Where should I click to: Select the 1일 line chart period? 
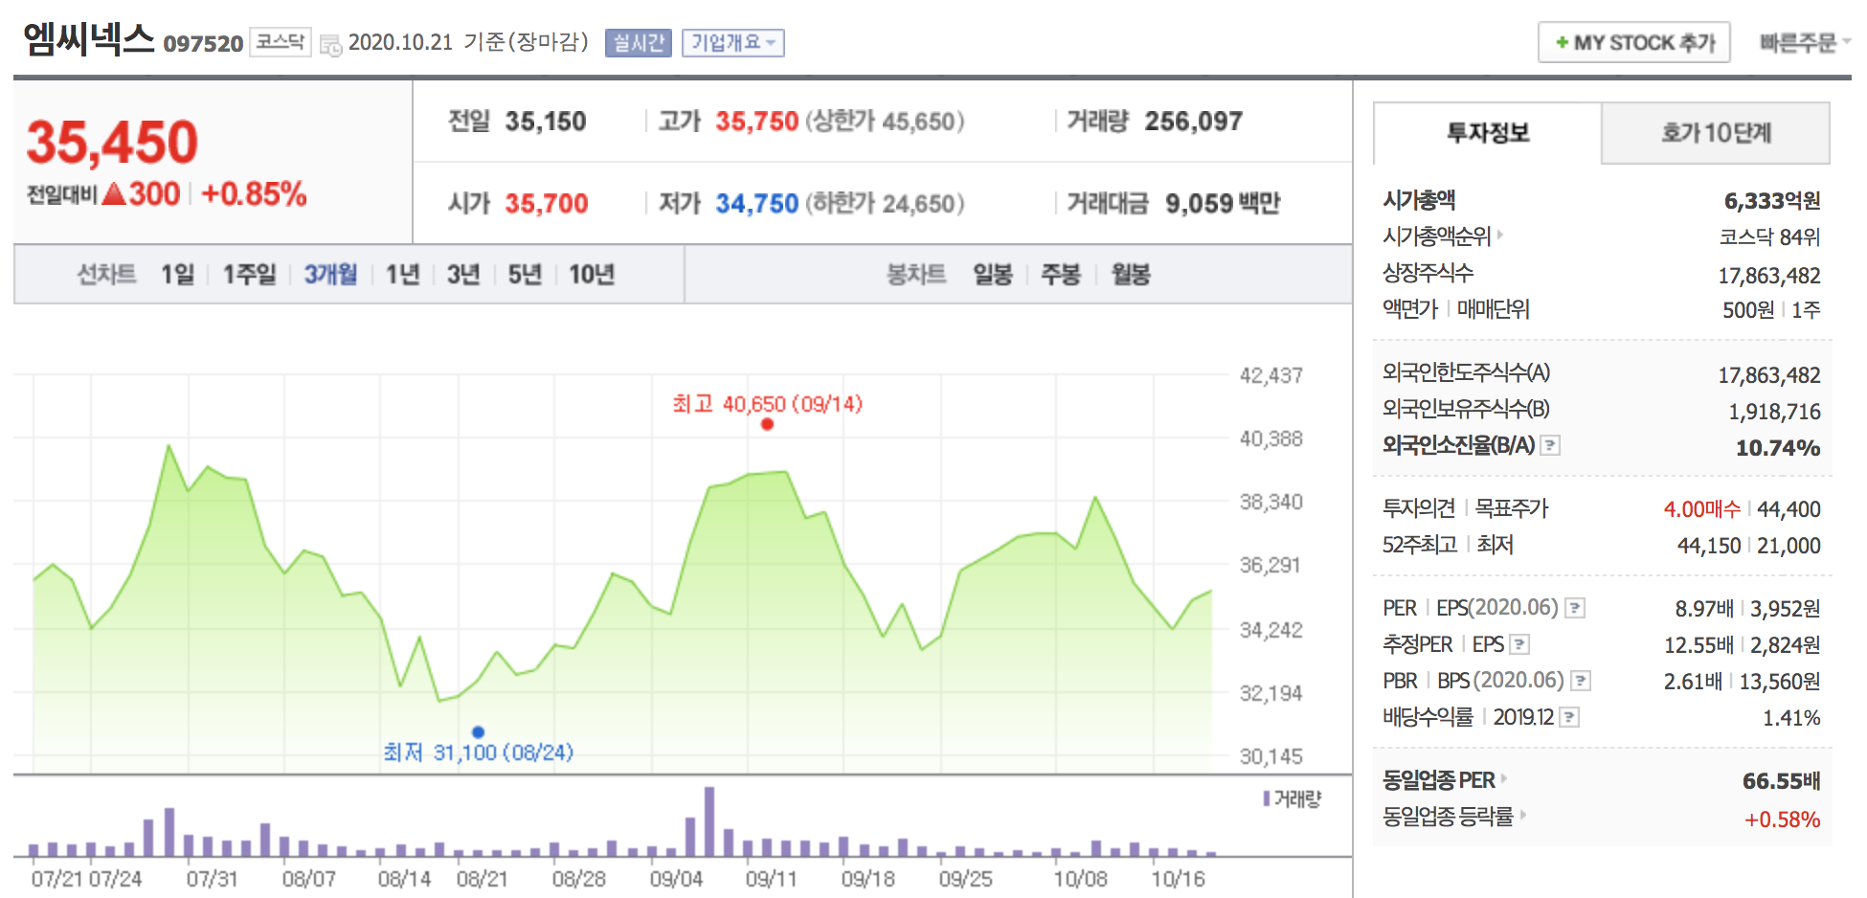(177, 276)
